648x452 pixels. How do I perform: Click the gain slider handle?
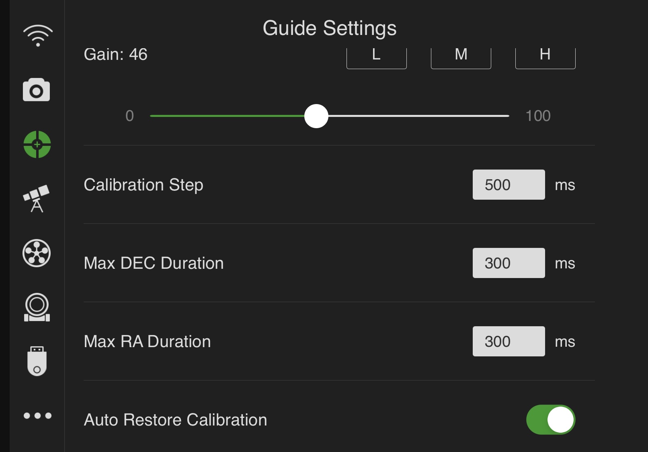(x=316, y=116)
